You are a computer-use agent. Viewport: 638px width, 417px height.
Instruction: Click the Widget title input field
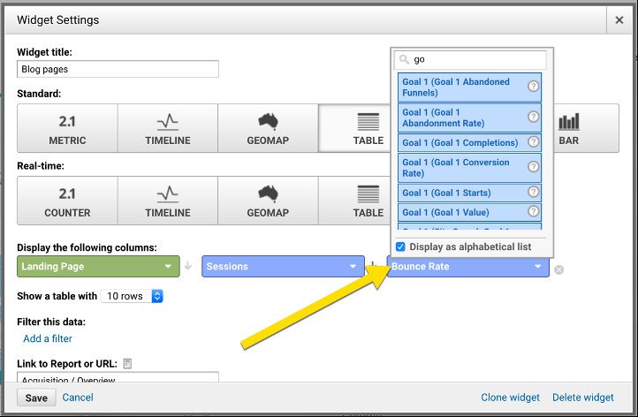click(118, 69)
